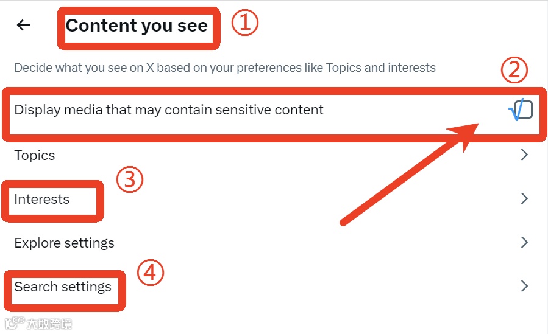Image resolution: width=548 pixels, height=334 pixels.
Task: Click the 'Content you see' page heading
Action: click(137, 26)
